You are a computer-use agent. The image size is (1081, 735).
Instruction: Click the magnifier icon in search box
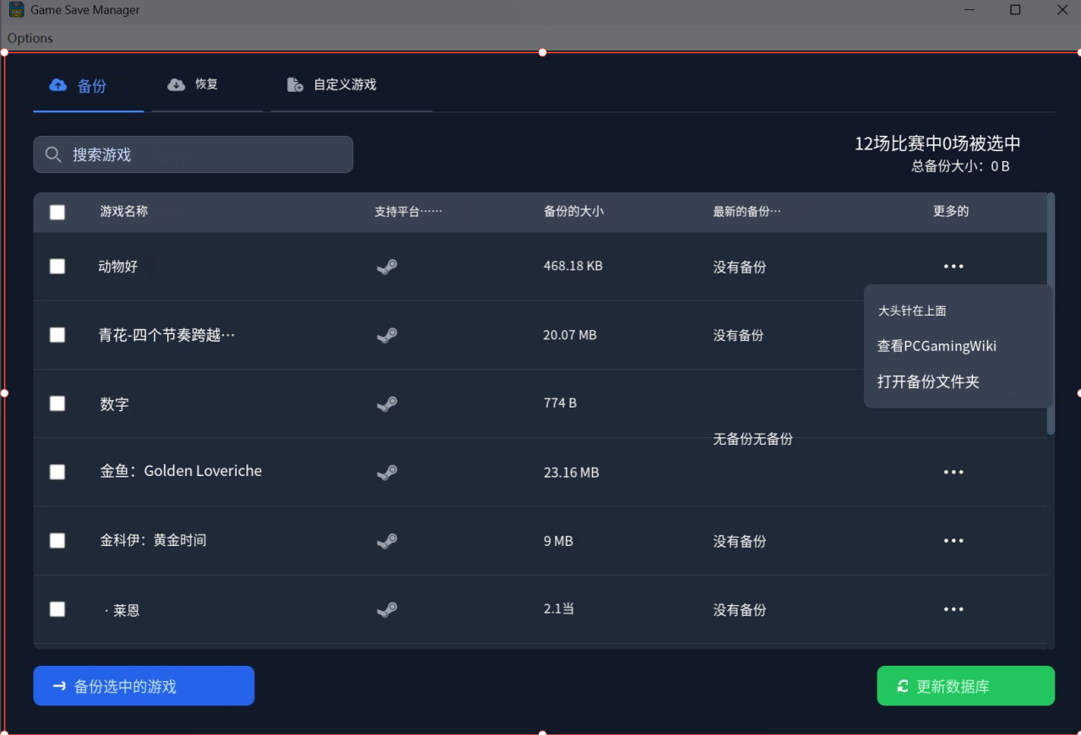tap(53, 154)
